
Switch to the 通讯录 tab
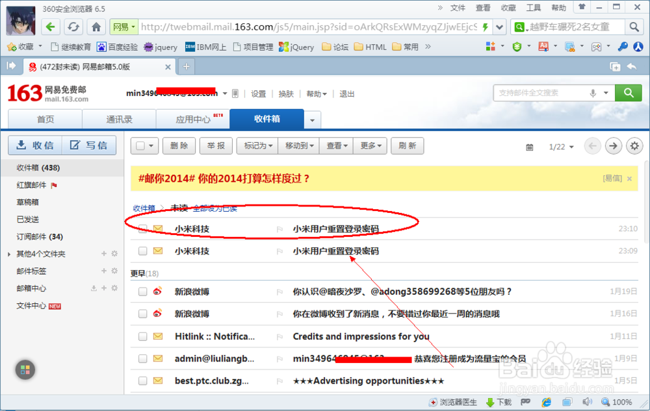pos(119,119)
